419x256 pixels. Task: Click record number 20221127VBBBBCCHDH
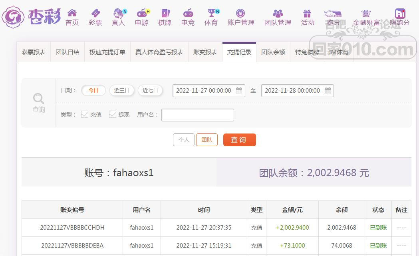tap(72, 228)
